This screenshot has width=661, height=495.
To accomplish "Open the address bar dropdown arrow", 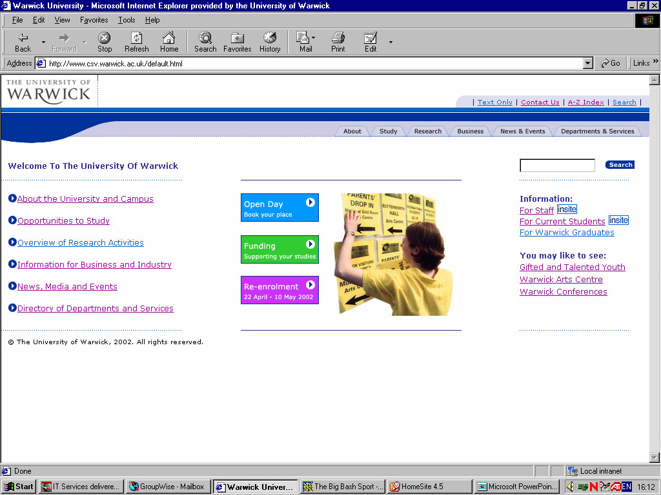I will (587, 63).
